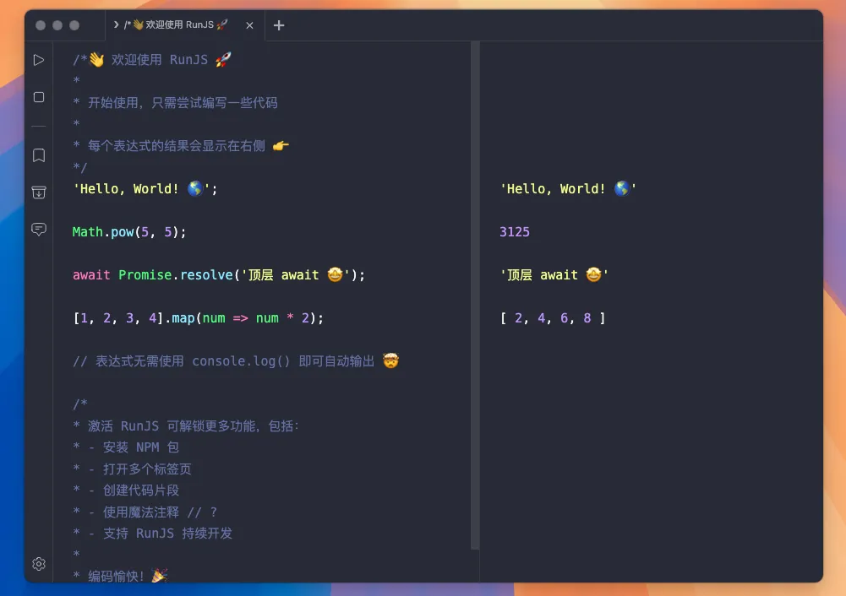Click the rightmost window maximize button
Screen dimensions: 846x596
74,25
